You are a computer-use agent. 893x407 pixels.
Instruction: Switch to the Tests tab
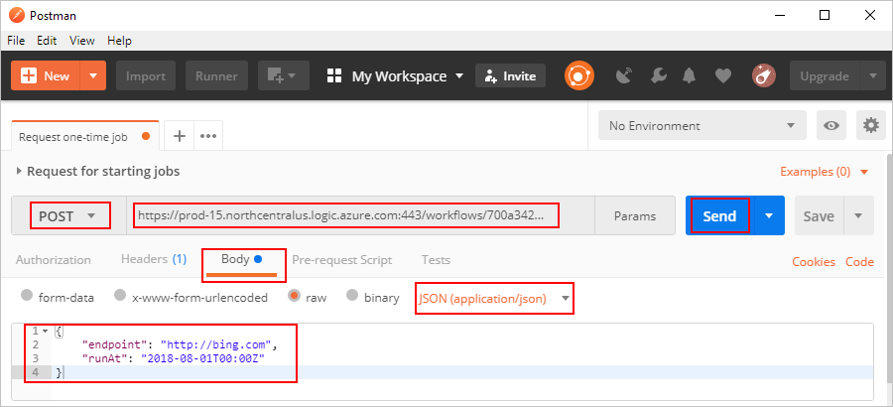pos(436,260)
